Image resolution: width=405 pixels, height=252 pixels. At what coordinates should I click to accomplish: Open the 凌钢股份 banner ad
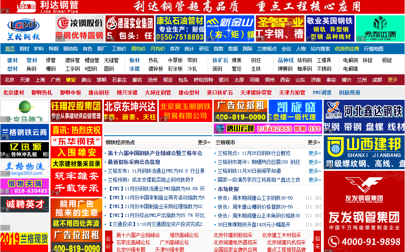tap(79, 28)
